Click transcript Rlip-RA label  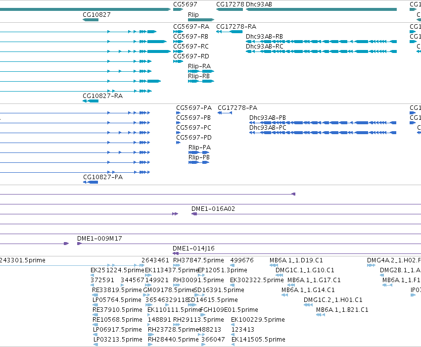click(199, 66)
